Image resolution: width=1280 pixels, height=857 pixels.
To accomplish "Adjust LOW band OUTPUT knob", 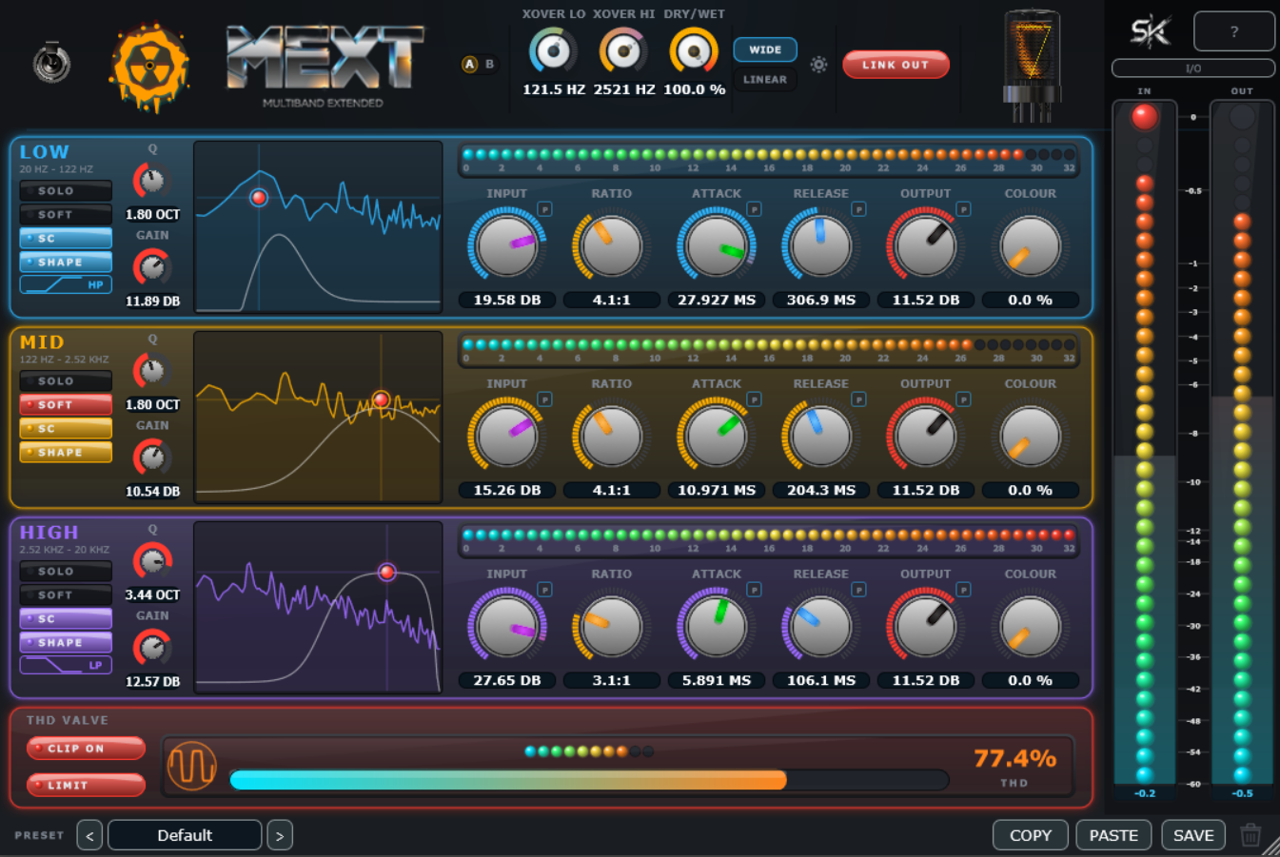I will 926,245.
